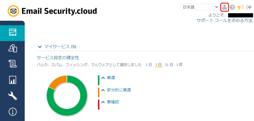The height and width of the screenshot is (121, 254).
Task: Click the サポート コールを求める方法 link
Action: (224, 20)
